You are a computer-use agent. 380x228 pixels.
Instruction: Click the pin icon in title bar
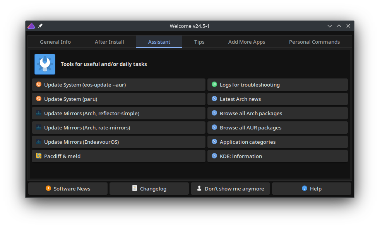[40, 26]
